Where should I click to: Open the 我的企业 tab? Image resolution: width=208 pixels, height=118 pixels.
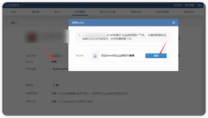coord(189,12)
